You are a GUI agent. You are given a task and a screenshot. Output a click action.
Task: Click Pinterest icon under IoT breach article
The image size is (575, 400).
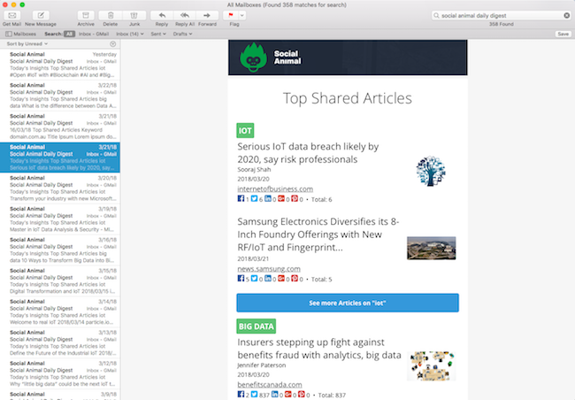click(x=295, y=198)
